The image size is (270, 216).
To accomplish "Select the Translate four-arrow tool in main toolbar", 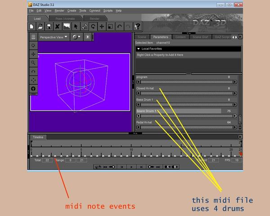I will click(102, 27).
